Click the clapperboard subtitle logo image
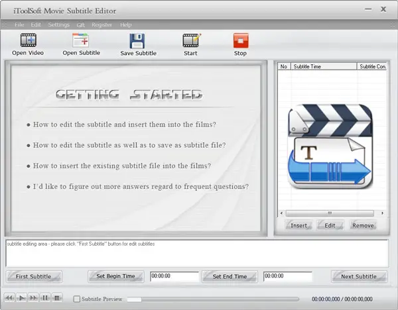Screen dimensions: 398x310 (330, 146)
